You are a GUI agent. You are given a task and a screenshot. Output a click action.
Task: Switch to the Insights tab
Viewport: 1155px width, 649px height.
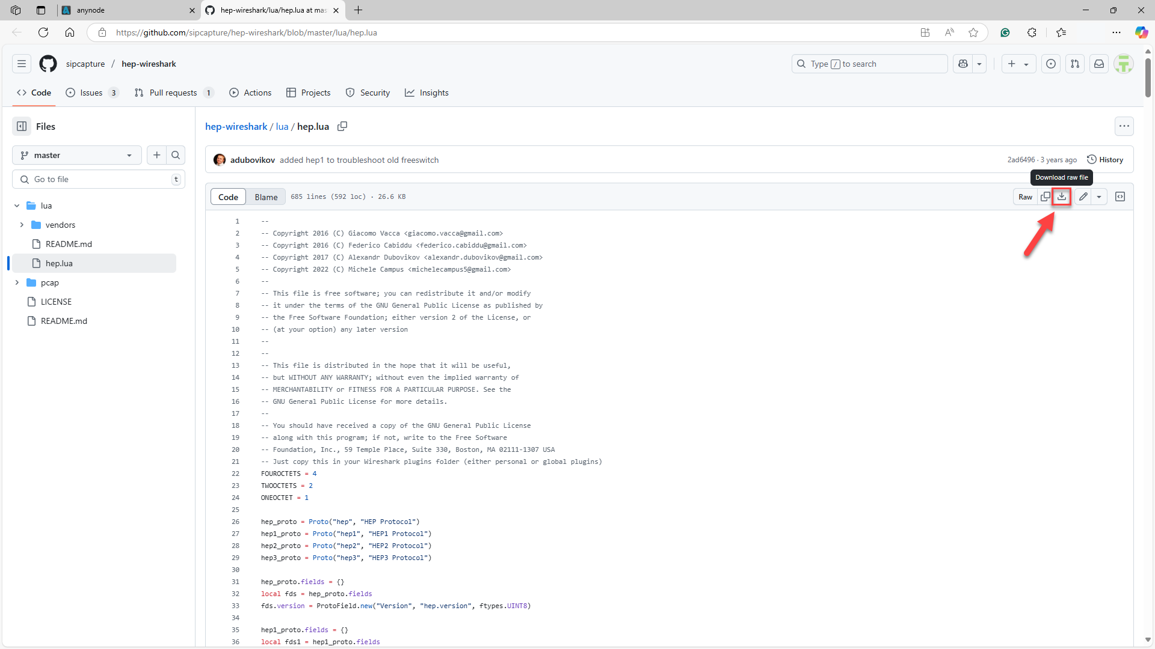(x=427, y=93)
